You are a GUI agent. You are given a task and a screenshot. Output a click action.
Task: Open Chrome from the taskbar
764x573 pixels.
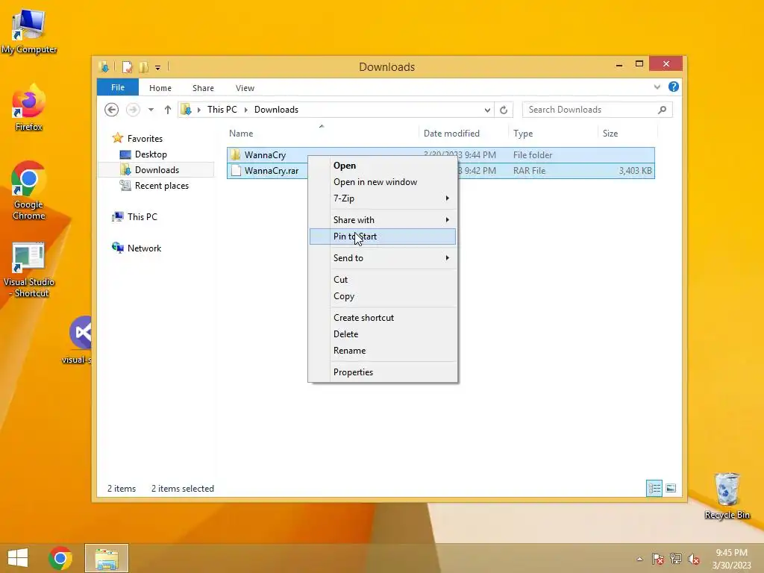(60, 558)
